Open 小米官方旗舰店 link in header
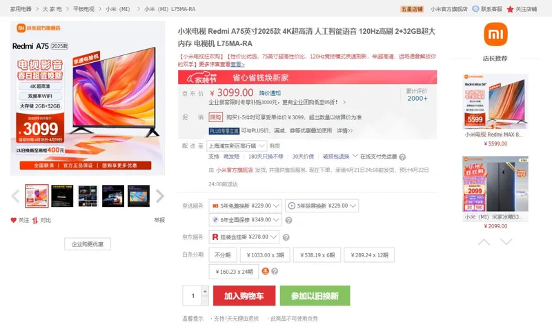The height and width of the screenshot is (329, 552). (449, 9)
